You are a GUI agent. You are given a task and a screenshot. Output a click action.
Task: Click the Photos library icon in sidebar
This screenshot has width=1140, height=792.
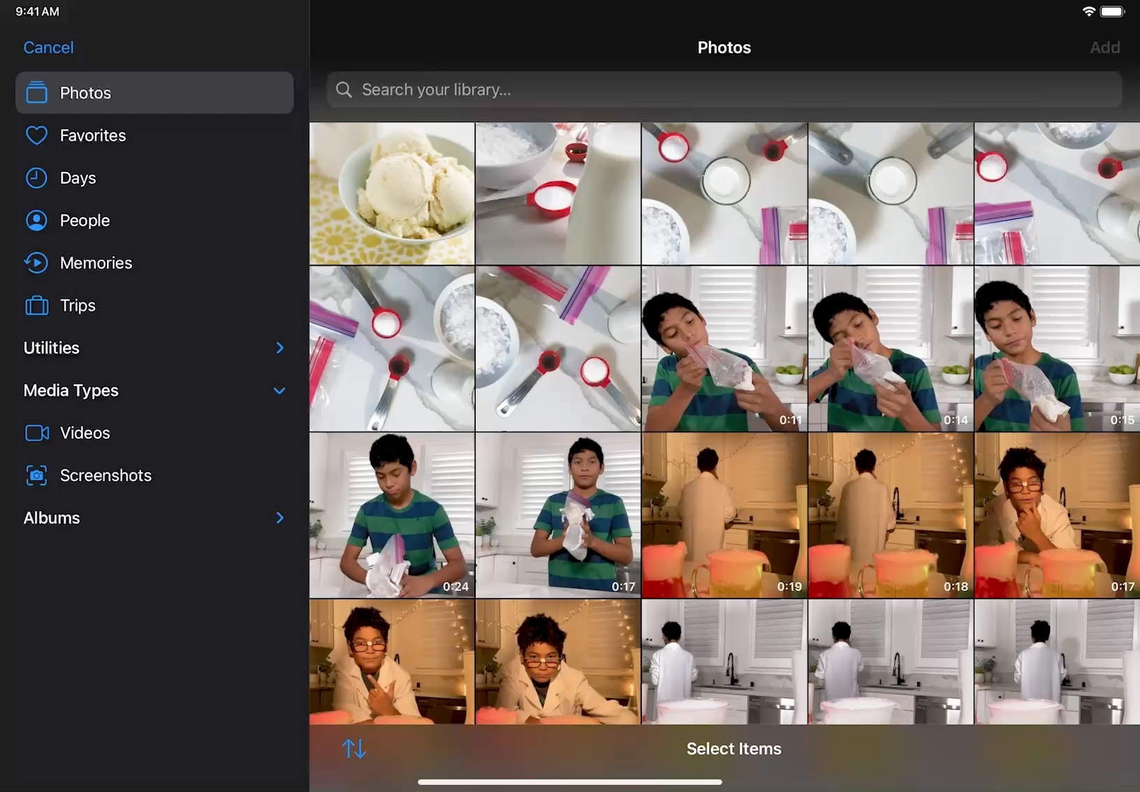(x=36, y=93)
